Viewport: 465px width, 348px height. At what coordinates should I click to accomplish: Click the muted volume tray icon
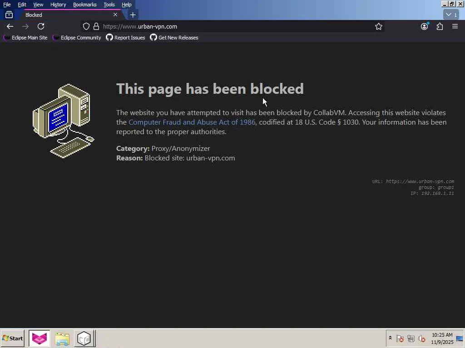pos(422,338)
